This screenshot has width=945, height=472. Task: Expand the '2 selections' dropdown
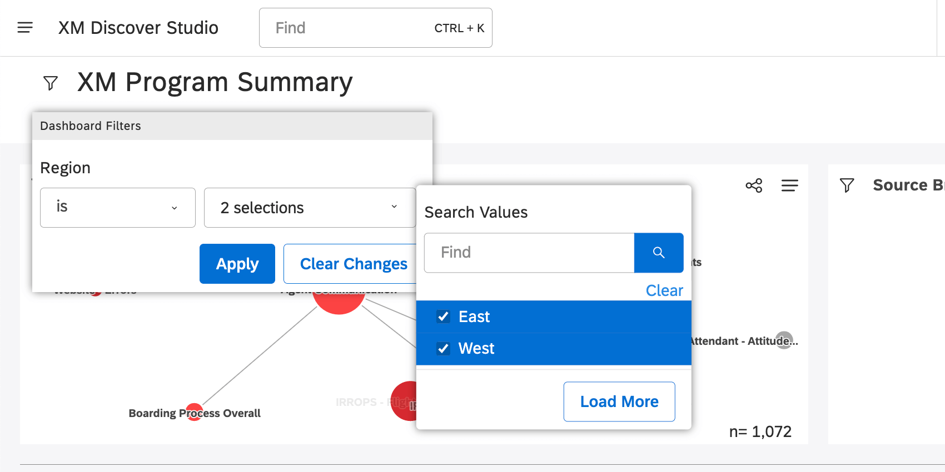click(x=310, y=208)
